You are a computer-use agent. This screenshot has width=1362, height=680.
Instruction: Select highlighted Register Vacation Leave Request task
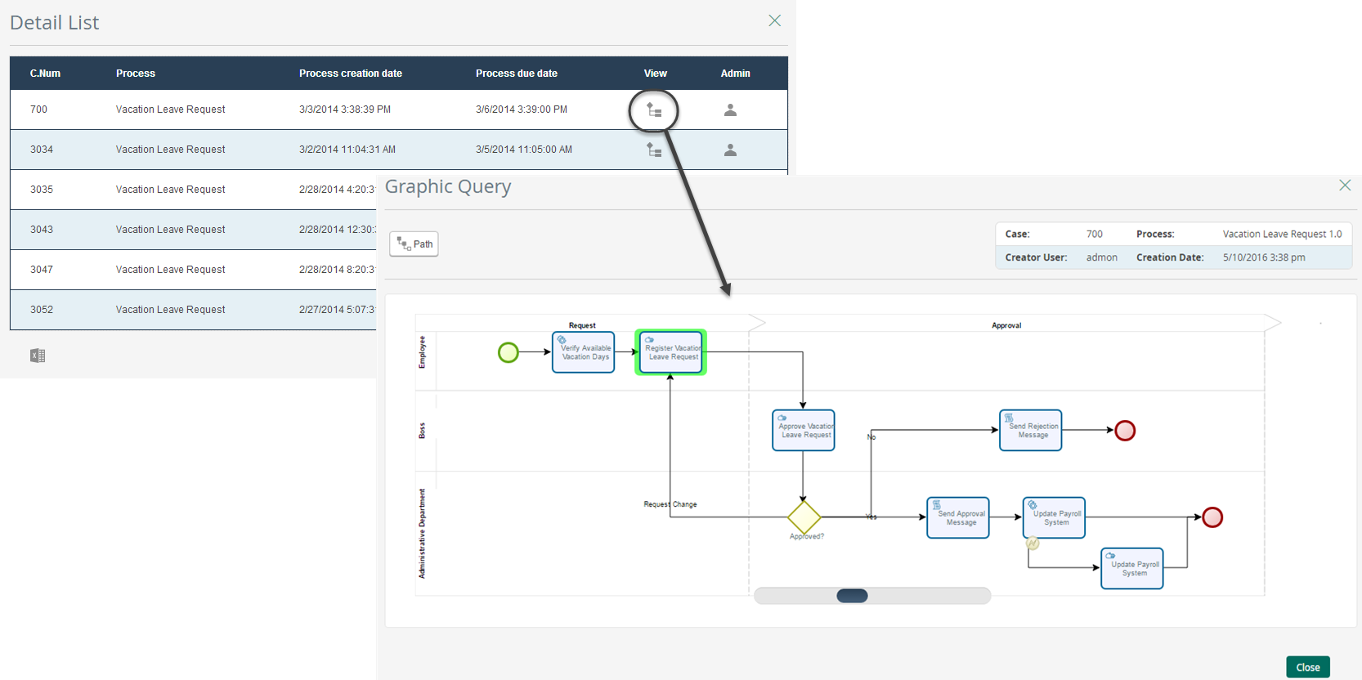pos(671,352)
